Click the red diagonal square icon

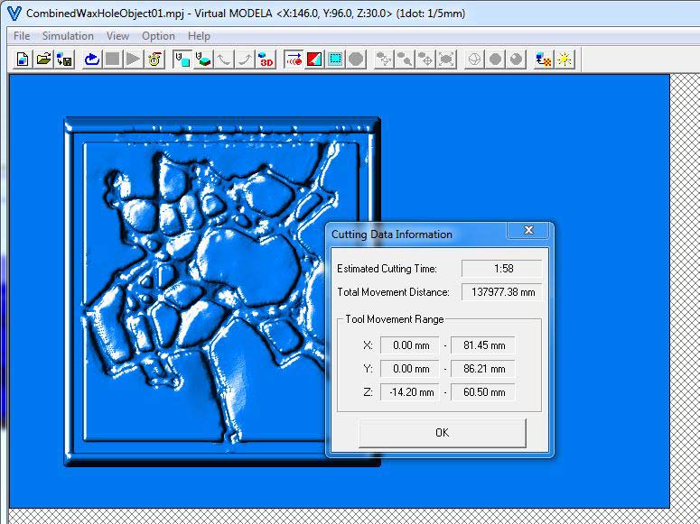[x=314, y=60]
